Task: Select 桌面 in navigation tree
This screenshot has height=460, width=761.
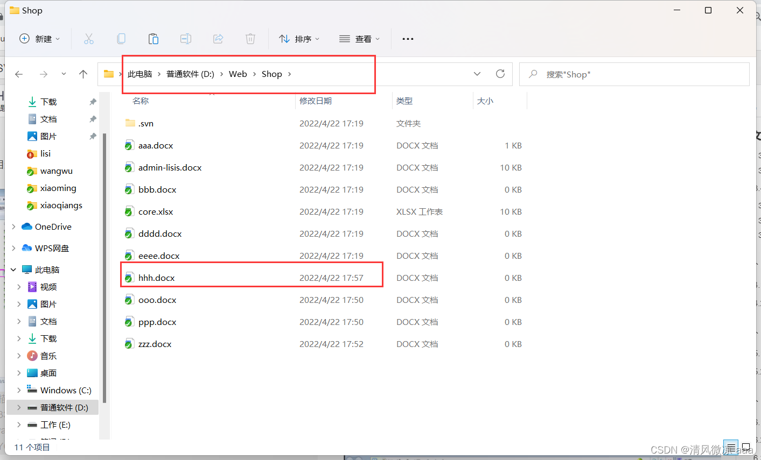Action: click(x=42, y=373)
